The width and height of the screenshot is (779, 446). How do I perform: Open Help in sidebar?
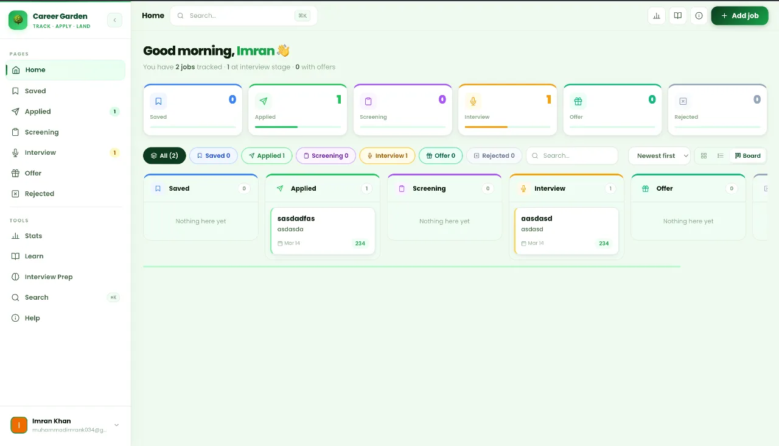pos(66,318)
